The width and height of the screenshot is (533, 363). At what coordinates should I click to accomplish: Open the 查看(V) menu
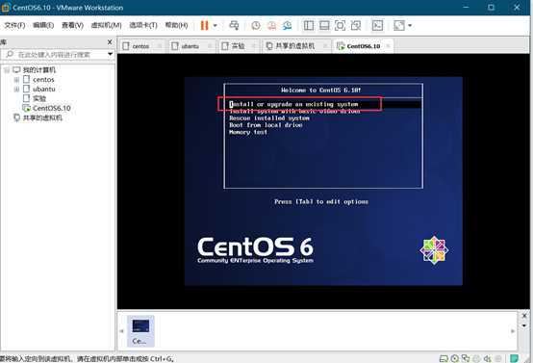(72, 25)
